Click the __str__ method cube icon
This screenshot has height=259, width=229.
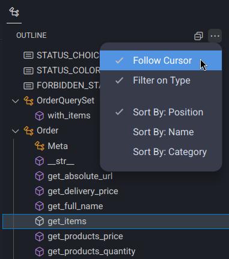[40, 161]
